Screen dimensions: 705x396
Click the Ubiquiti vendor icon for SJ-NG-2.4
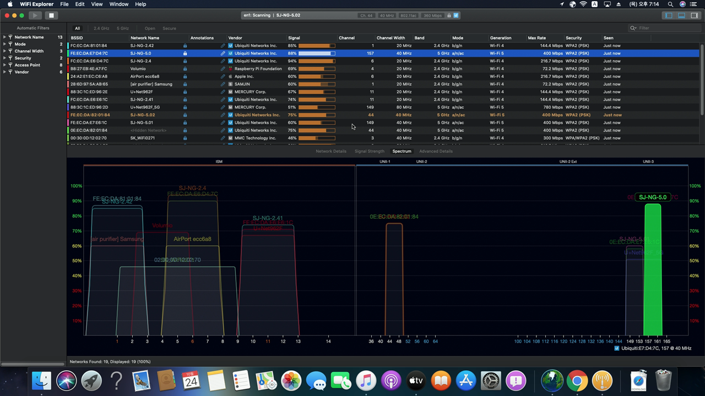231,61
